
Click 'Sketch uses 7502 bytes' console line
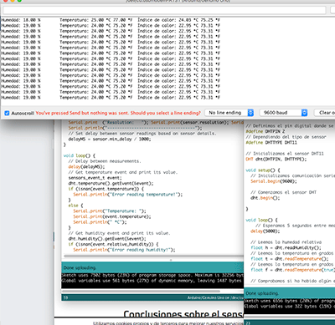[152, 275]
